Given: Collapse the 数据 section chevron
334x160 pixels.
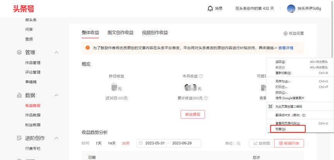Looking at the screenshot, I should 56,95.
